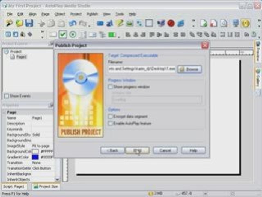The width and height of the screenshot is (262, 197).
Task: Click the Browse button beside Filename
Action: (189, 69)
